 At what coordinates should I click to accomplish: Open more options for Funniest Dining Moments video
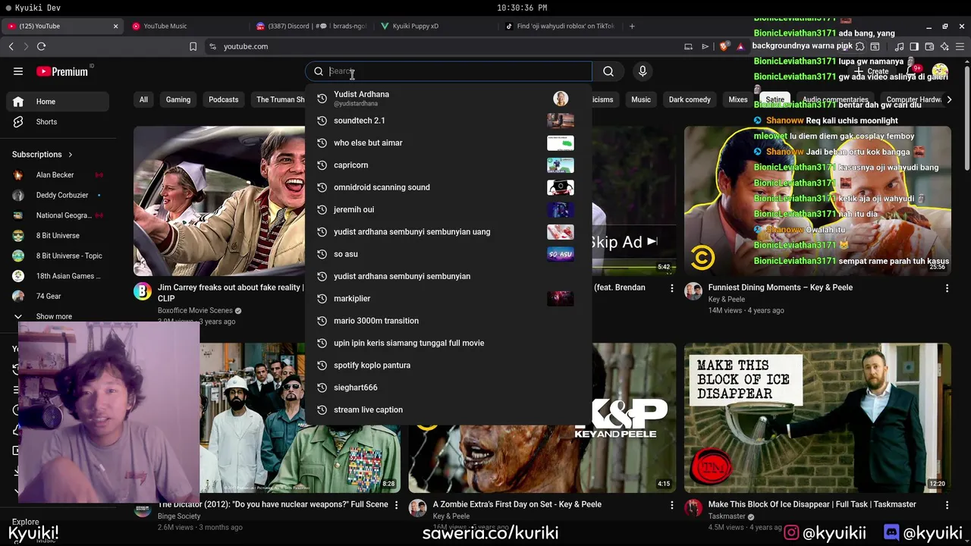coord(947,288)
